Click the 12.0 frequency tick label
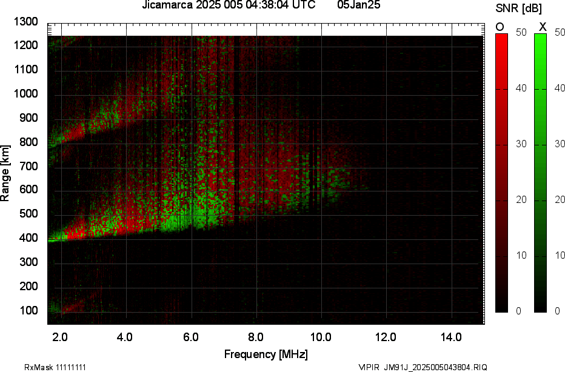The height and width of the screenshot is (372, 565). click(386, 337)
